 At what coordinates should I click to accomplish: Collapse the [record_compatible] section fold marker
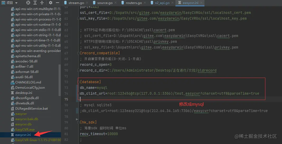click(x=78, y=53)
